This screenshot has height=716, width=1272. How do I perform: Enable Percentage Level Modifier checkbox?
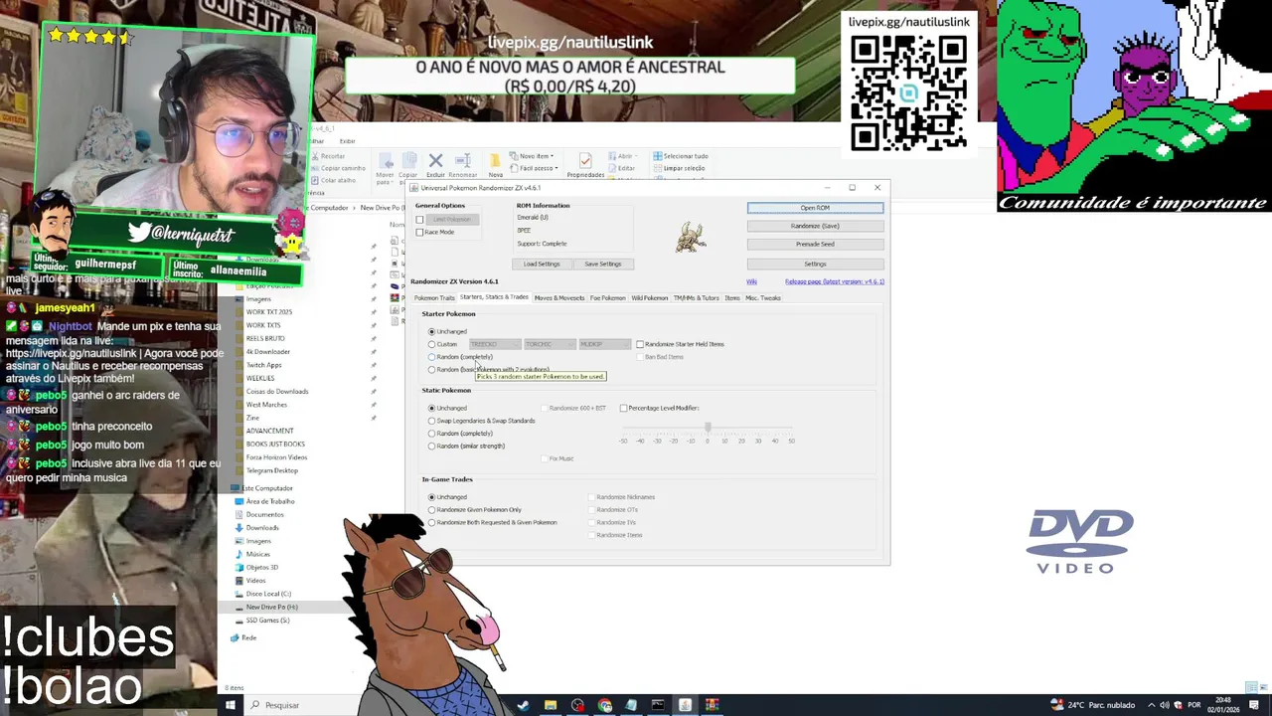tap(623, 408)
